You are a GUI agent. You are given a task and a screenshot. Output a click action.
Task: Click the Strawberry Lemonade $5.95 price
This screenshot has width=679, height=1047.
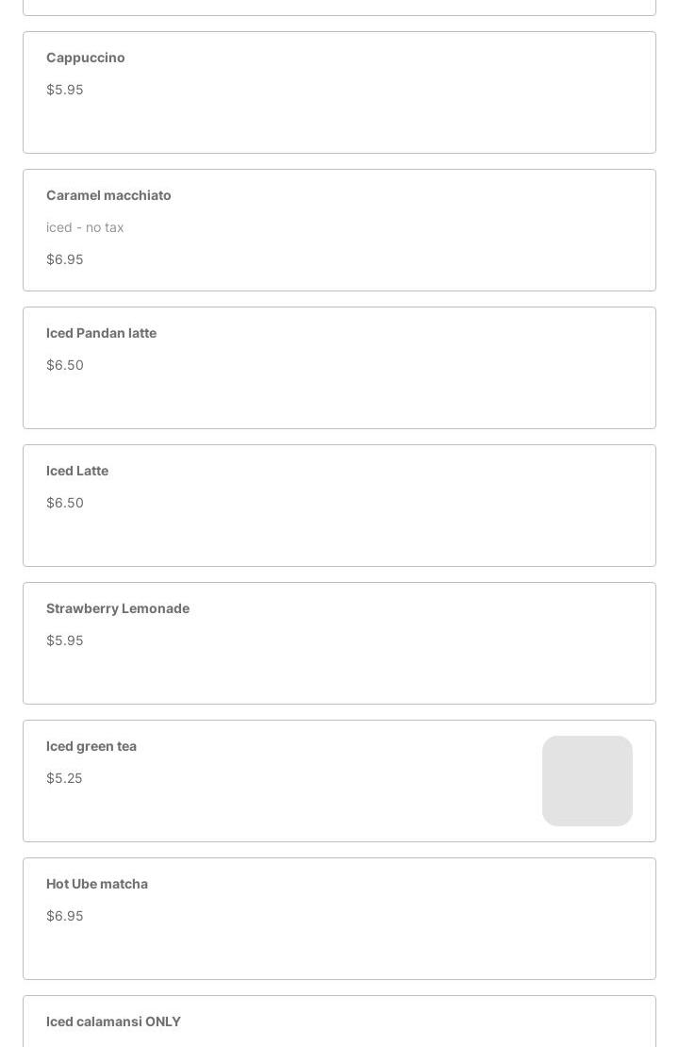(x=65, y=640)
